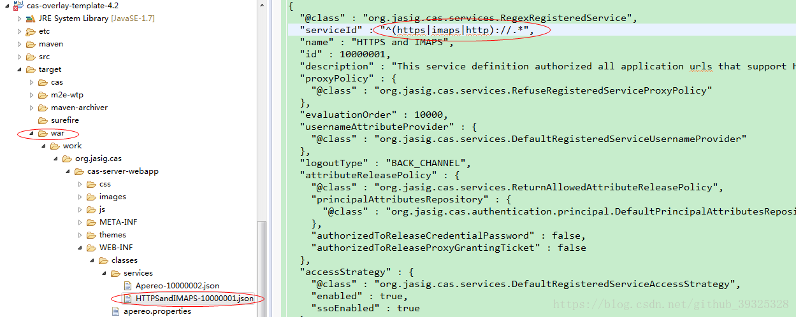796x317 pixels.
Task: Expand the maven folder arrow
Action: click(x=20, y=44)
